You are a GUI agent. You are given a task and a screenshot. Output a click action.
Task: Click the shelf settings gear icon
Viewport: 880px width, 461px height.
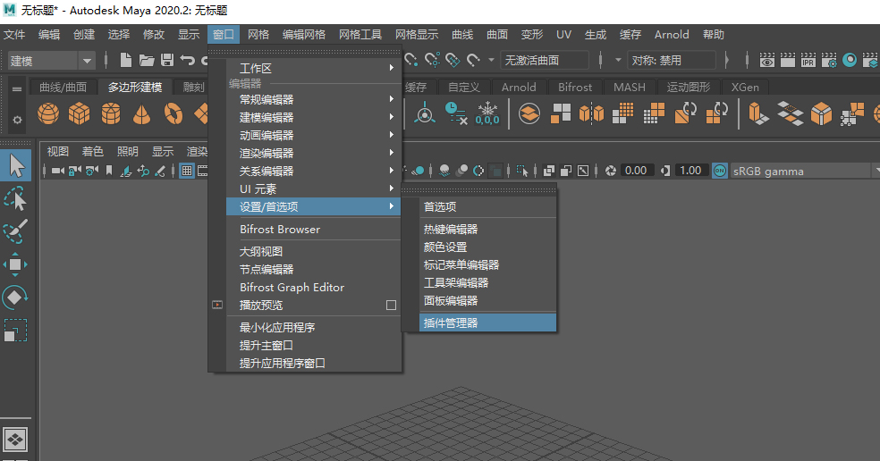[x=17, y=120]
